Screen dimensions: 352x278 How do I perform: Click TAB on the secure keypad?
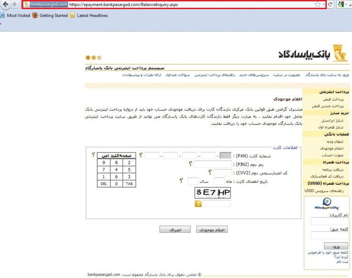click(x=129, y=184)
